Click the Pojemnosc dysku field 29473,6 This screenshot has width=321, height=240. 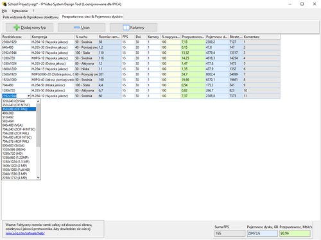tap(262, 234)
